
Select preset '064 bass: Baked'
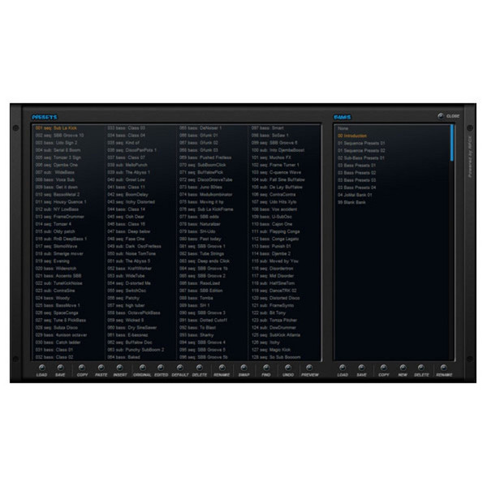coord(123,357)
